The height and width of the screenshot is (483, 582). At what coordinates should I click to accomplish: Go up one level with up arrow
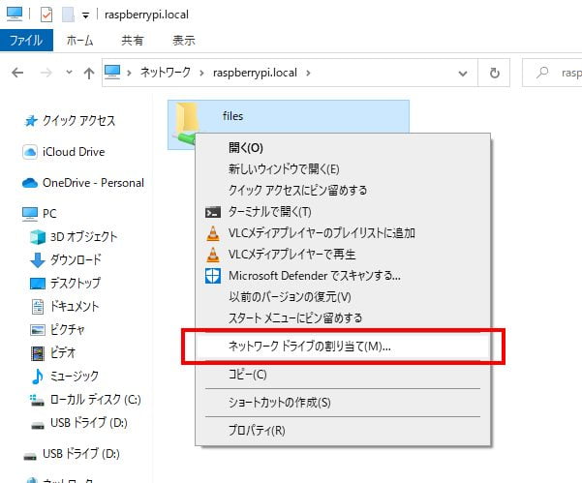click(x=89, y=74)
